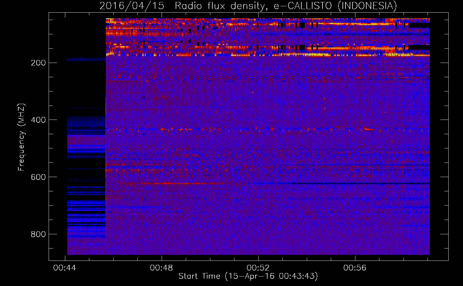Click the 00:44 time tick label
Screen dimensions: 463x286
pos(65,268)
